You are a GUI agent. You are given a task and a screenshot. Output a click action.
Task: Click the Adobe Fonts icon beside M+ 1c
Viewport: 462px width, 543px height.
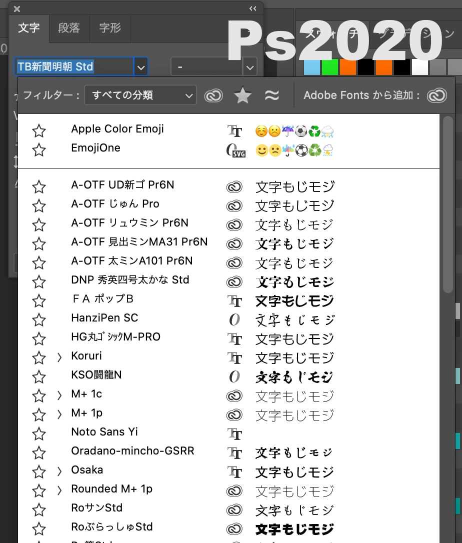pyautogui.click(x=234, y=396)
